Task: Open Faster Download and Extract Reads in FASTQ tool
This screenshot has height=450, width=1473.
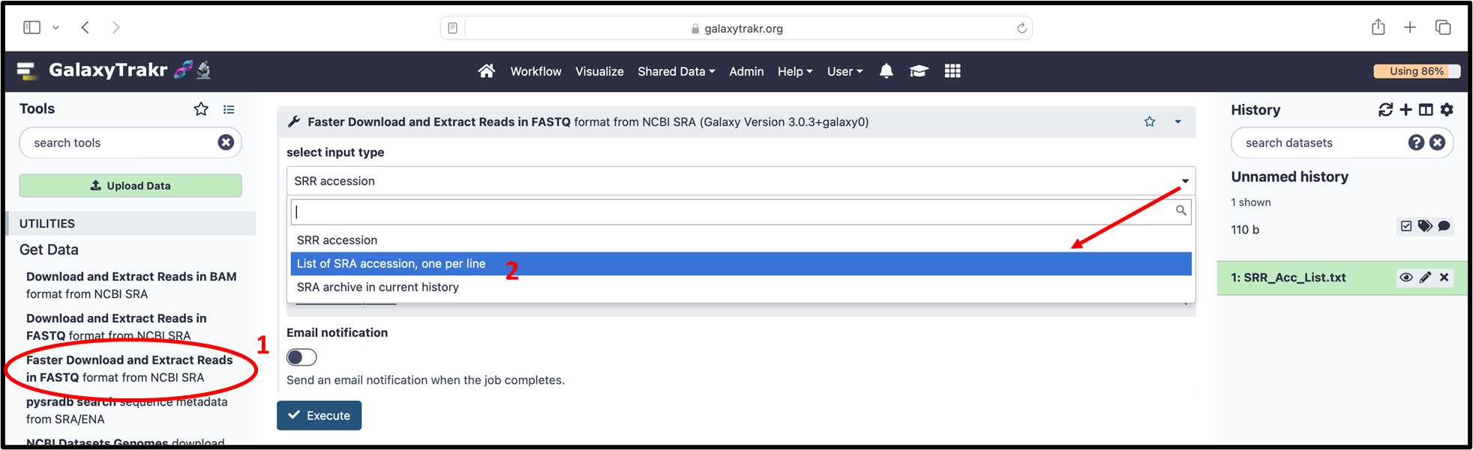Action: [x=129, y=368]
